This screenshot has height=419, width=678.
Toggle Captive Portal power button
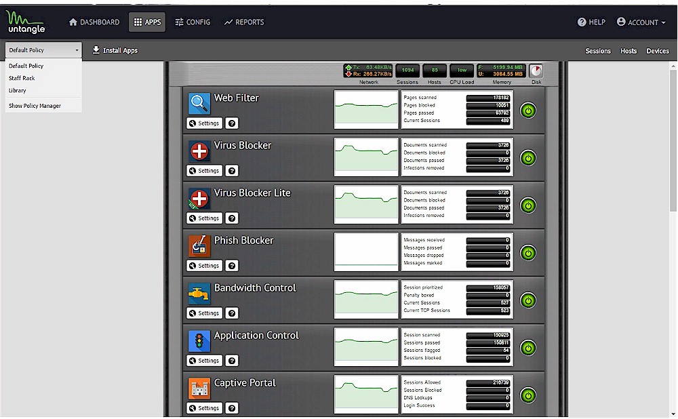[x=528, y=396]
